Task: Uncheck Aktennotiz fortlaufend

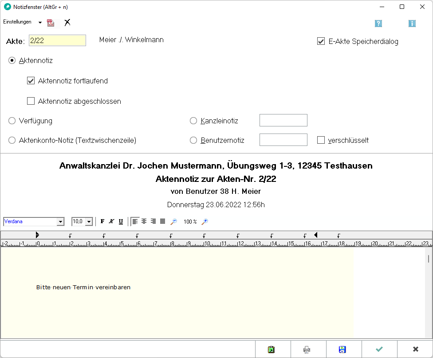Action: tap(31, 81)
